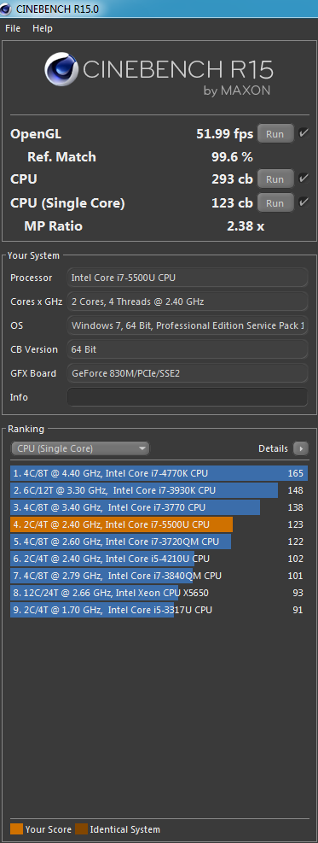Open the File menu
The width and height of the screenshot is (318, 843).
point(13,28)
